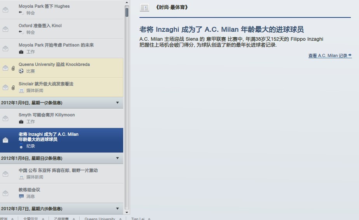359x220 pixels.
Task: Click envelope icon for Pattison 的未来 message
Action: point(5,49)
